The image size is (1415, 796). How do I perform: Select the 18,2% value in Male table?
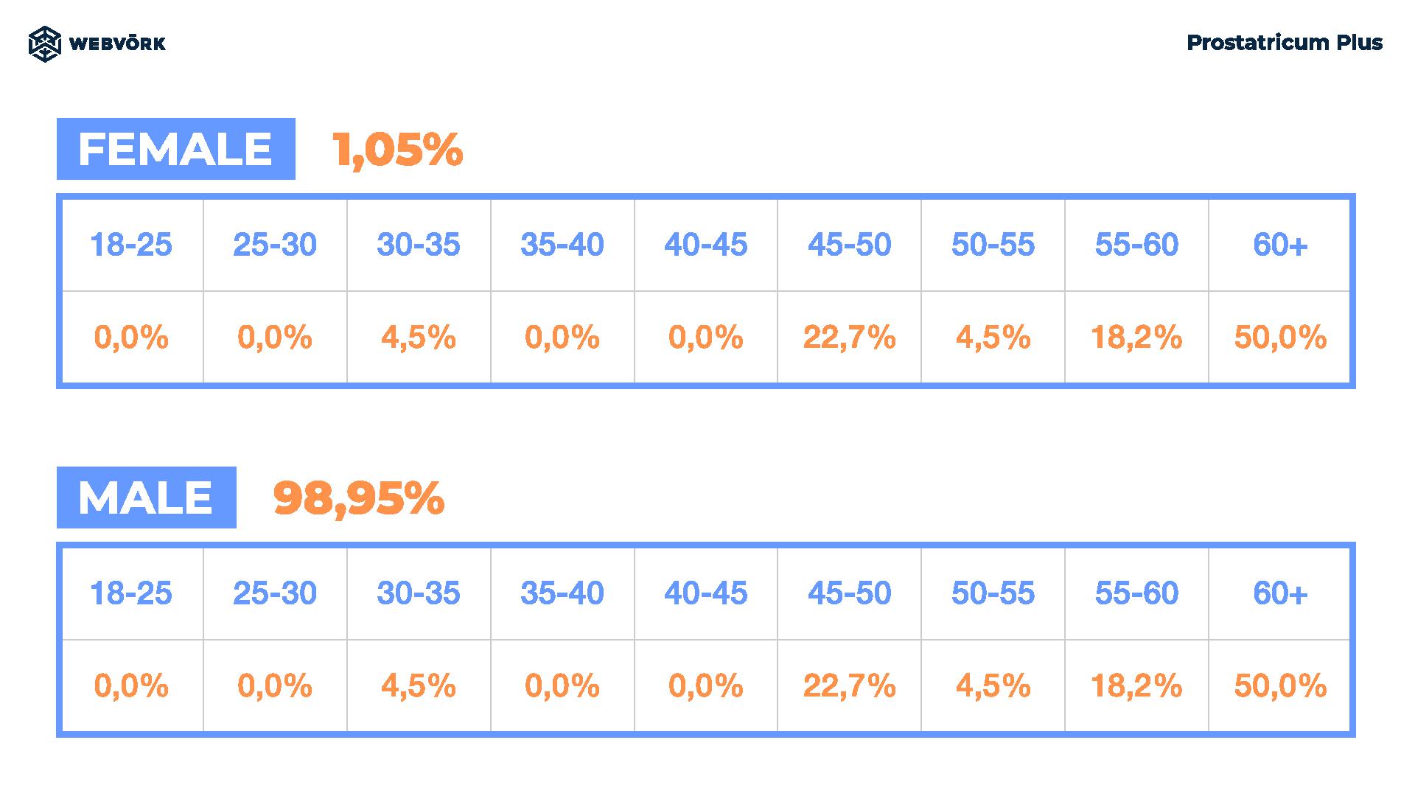point(1136,686)
